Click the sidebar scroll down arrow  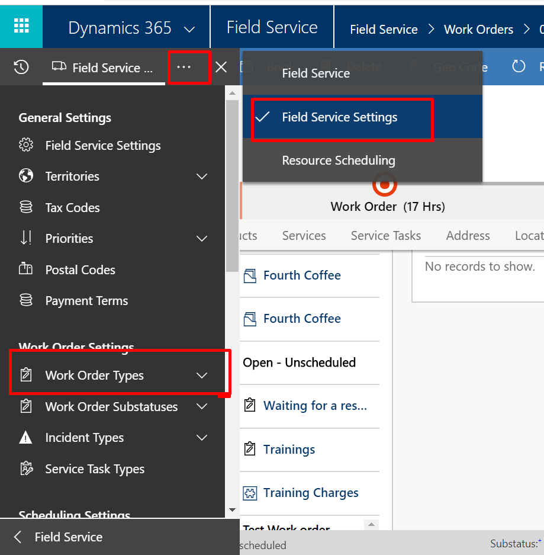[232, 510]
